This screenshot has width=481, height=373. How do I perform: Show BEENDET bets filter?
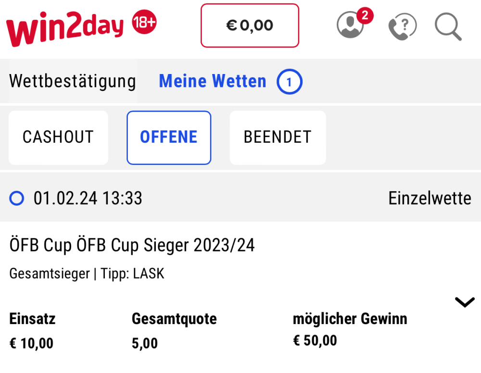[x=278, y=137]
